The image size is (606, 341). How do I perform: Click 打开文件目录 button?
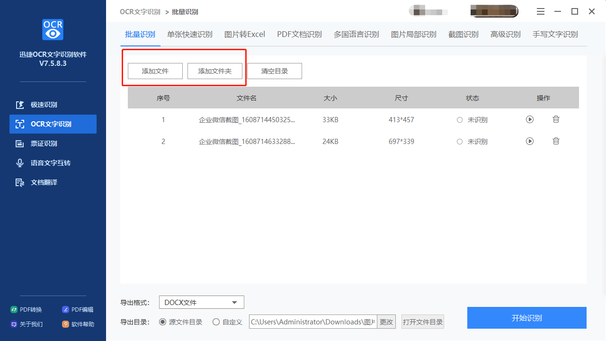[423, 322]
